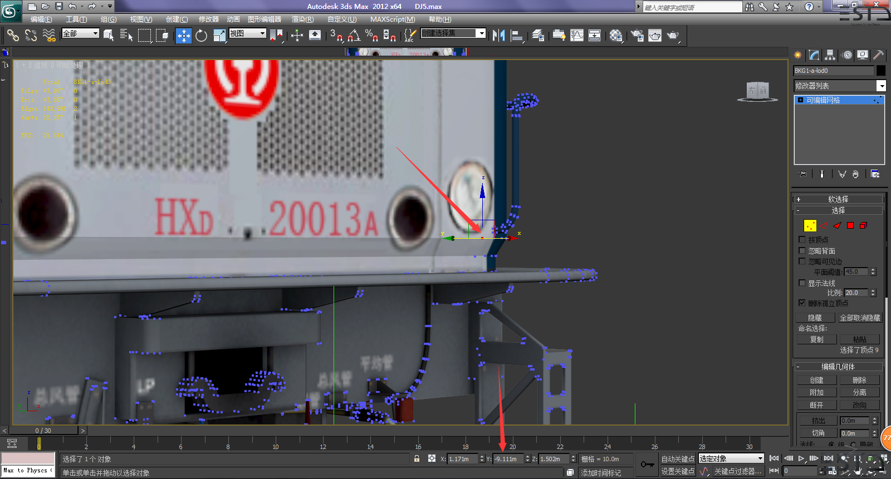891x479 pixels.
Task: Click Use Pivot Point Center icon
Action: pyautogui.click(x=277, y=35)
